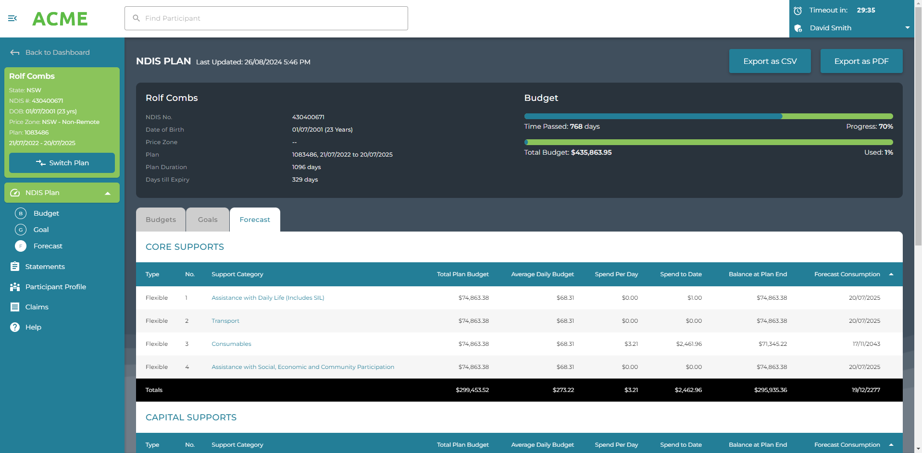Screen dimensions: 922x453
Task: Collapse the sidebar with hamburger menu icon
Action: tap(12, 18)
